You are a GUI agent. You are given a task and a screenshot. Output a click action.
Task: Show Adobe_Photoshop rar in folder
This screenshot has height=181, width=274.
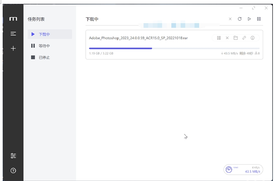click(x=235, y=38)
